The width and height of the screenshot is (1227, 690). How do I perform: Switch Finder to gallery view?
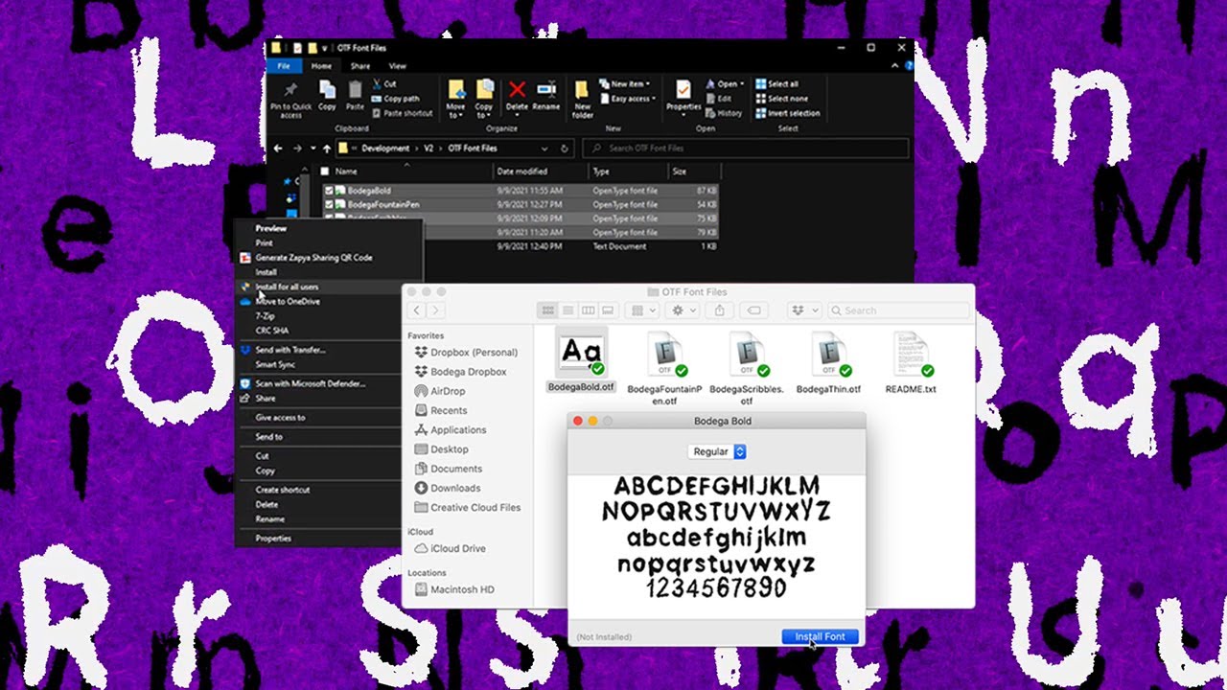coord(608,310)
